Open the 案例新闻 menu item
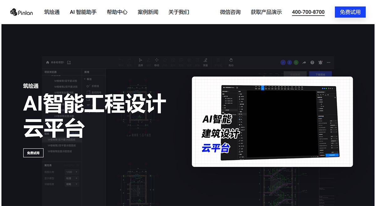 pos(148,12)
